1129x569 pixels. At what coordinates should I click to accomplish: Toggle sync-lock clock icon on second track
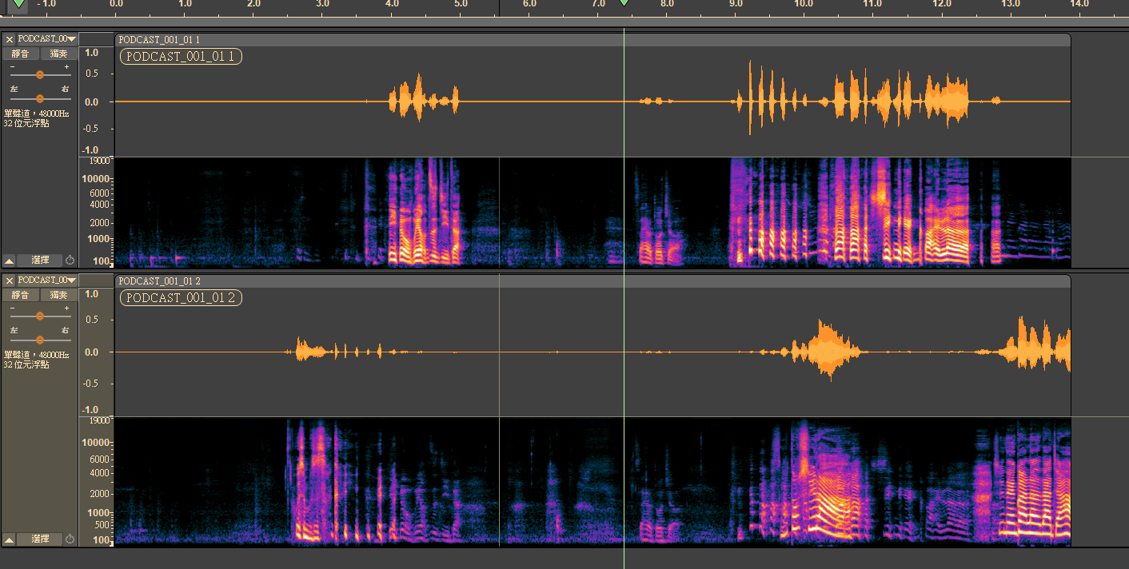[70, 539]
